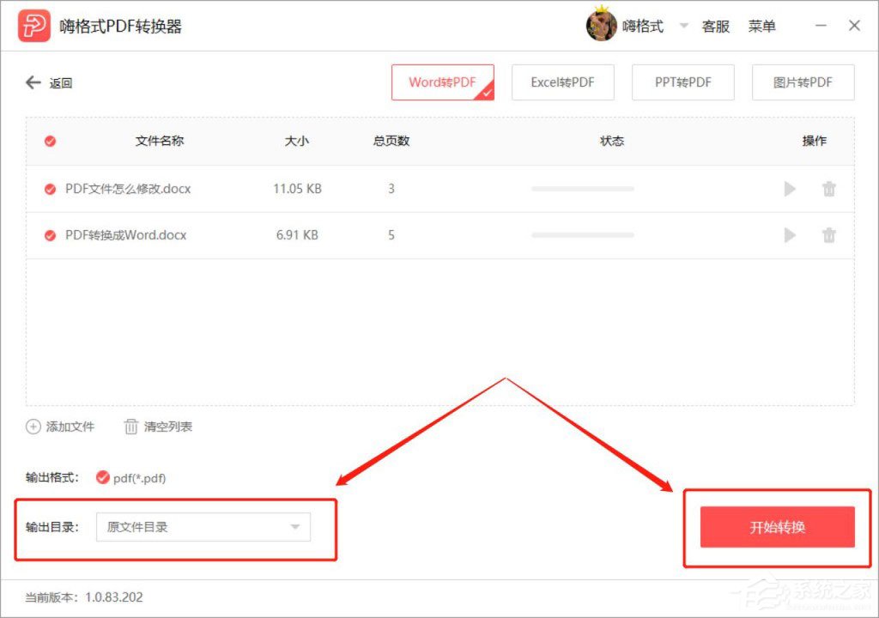
Task: Open 客服 customer service
Action: coord(716,26)
